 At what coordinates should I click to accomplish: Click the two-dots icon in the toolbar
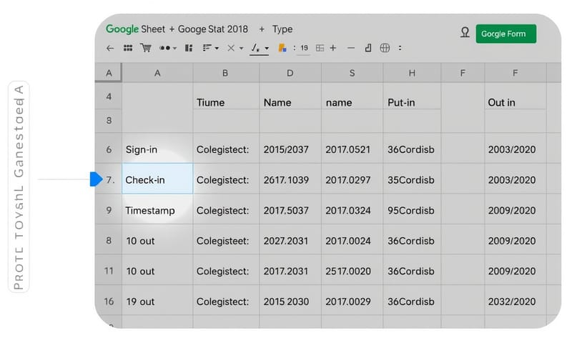coord(165,48)
